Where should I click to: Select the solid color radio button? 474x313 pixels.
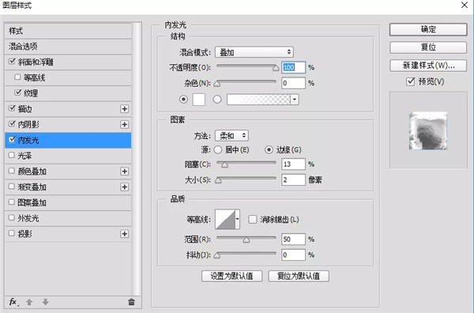[183, 99]
